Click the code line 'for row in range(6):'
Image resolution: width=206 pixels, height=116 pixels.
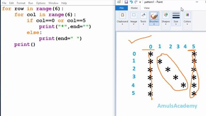(x=33, y=9)
